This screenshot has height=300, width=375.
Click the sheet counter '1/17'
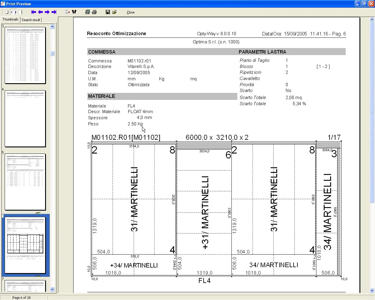pos(334,137)
